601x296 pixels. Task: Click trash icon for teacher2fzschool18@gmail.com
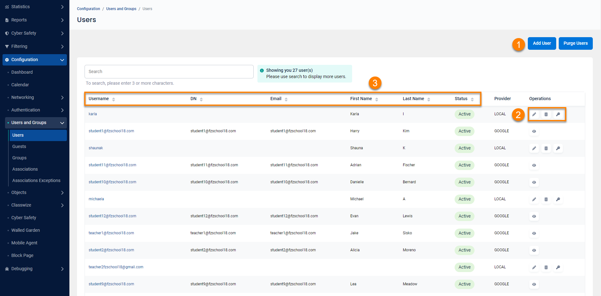(546, 267)
